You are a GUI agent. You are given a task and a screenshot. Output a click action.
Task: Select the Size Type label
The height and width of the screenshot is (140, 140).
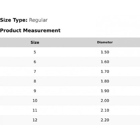(x=14, y=20)
